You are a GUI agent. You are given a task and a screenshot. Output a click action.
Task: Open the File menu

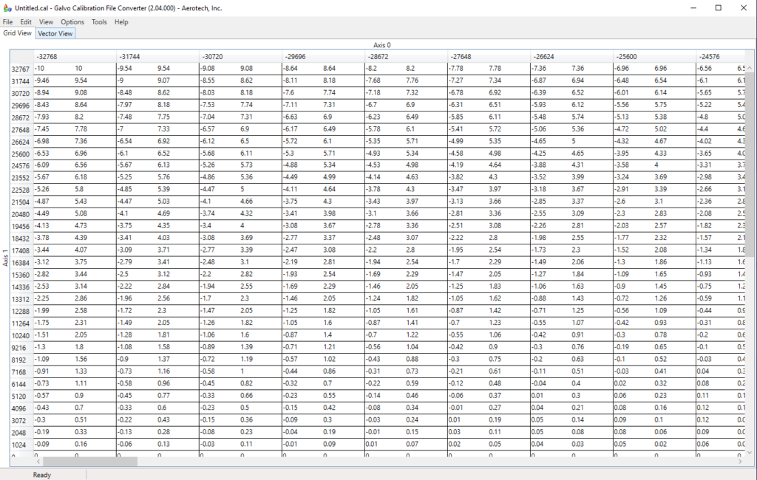click(x=8, y=22)
